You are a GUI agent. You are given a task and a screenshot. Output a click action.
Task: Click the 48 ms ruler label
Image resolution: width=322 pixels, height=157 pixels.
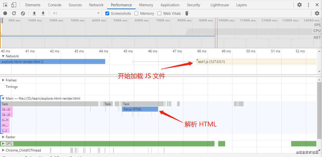click(202, 51)
